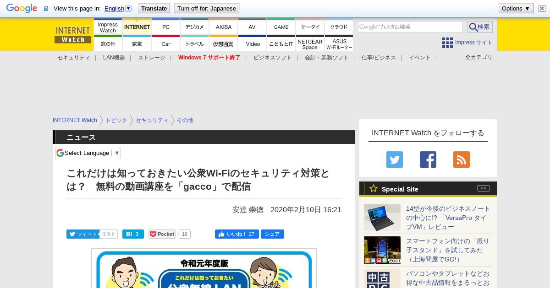Screen dimensions: 550x288
Task: Click the Translate button
Action: 154,8
